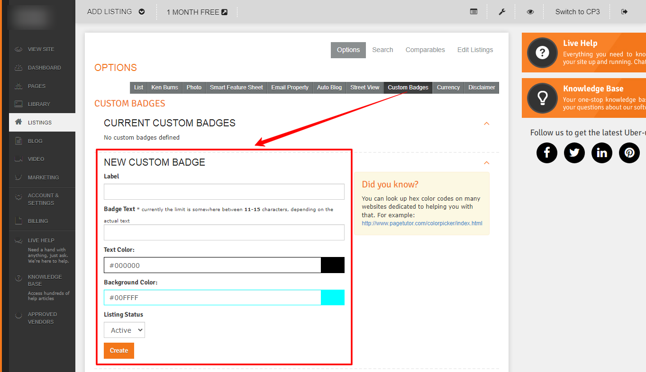The height and width of the screenshot is (372, 646).
Task: Click the Pages sidebar icon
Action: [x=18, y=86]
